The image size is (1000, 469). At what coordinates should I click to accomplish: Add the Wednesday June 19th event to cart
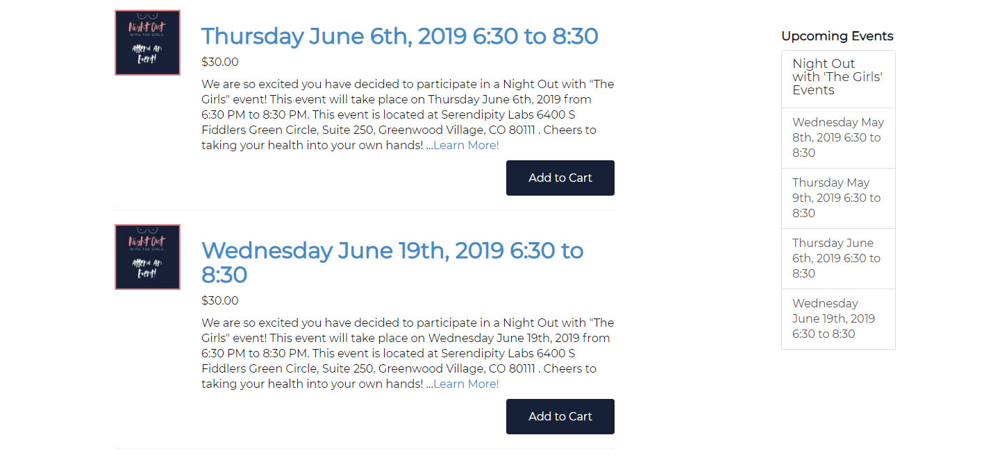(x=560, y=416)
